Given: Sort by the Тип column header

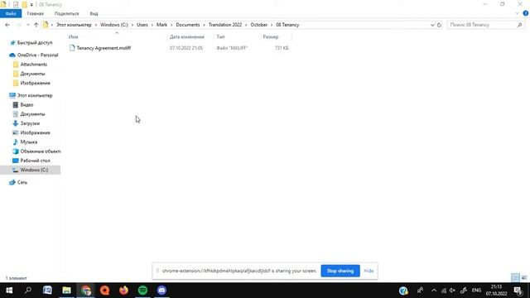Looking at the screenshot, I should click(x=237, y=36).
